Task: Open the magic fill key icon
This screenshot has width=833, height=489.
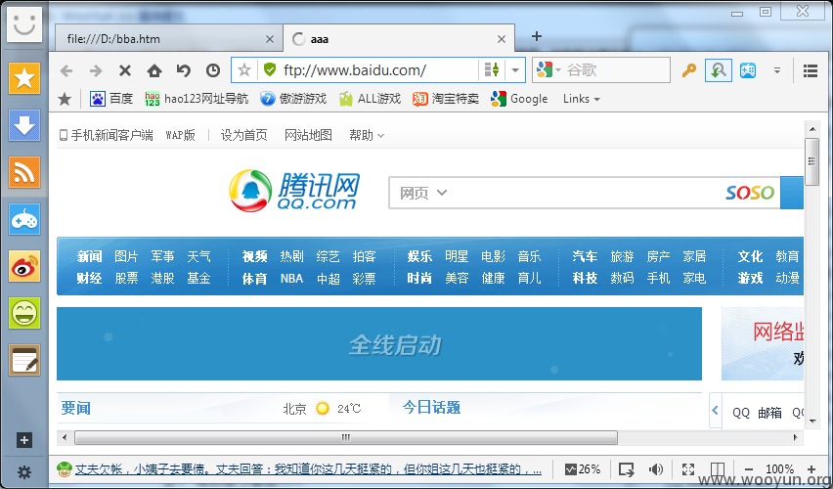Action: point(689,70)
